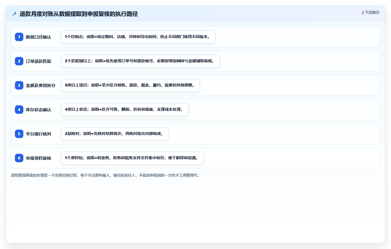Click the description box starting 6类以上项目
The image size is (391, 249).
(130, 85)
